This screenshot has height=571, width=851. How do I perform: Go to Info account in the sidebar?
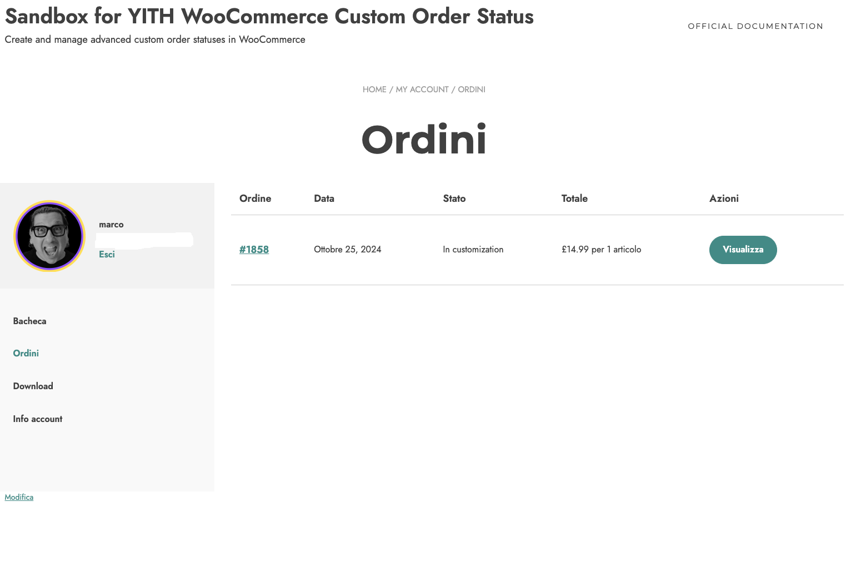pyautogui.click(x=38, y=419)
